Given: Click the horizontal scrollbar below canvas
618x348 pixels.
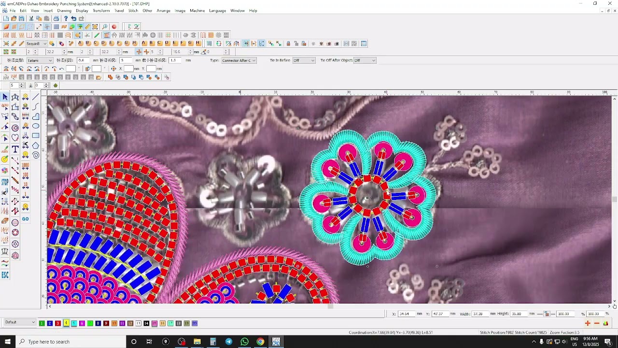Looking at the screenshot, I should (x=330, y=306).
